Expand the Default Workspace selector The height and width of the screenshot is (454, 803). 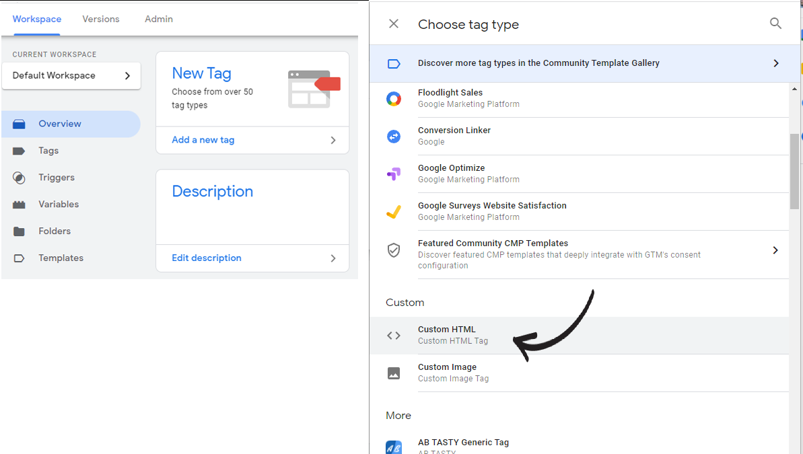(x=71, y=76)
